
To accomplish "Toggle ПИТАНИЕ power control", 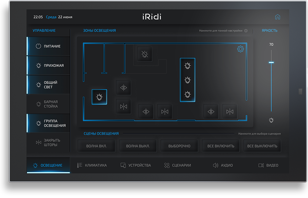I will point(48,46).
